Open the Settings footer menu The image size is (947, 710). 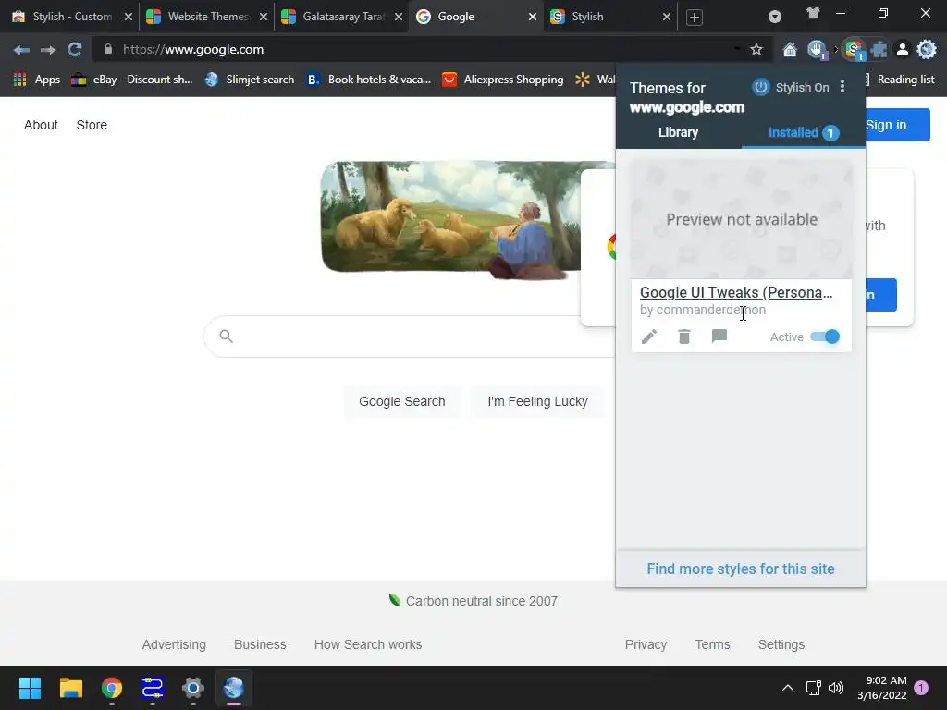pos(781,644)
